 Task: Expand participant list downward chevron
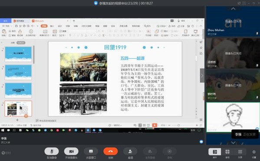coord(233,142)
